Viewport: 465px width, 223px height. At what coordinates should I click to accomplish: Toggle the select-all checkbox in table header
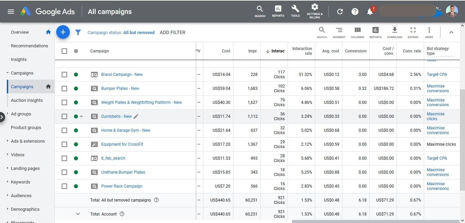64,51
